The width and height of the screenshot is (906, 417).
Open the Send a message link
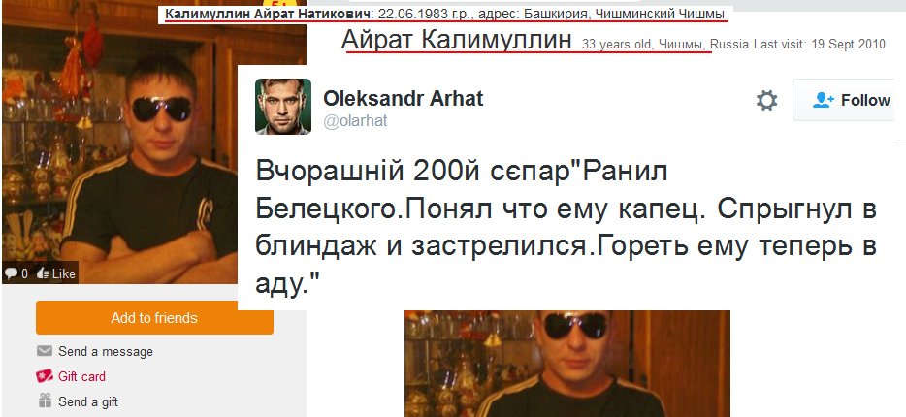tap(106, 351)
